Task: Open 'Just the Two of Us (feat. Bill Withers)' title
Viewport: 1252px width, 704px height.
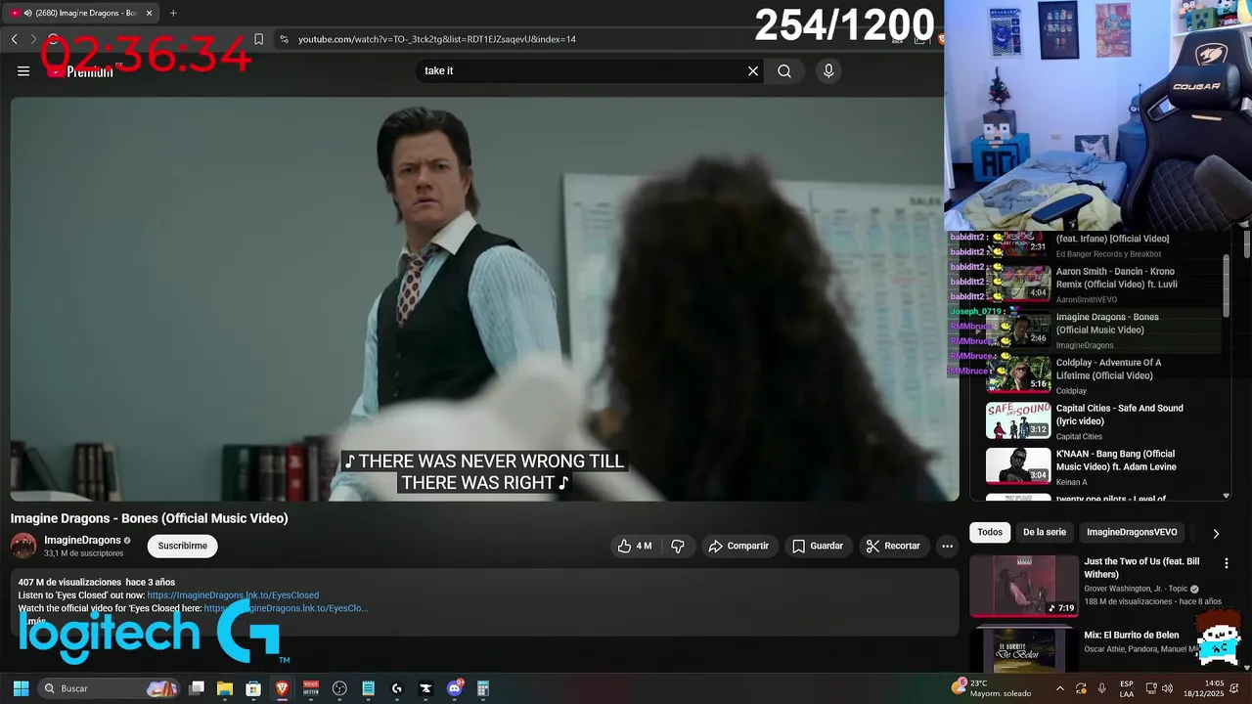Action: 1141,567
